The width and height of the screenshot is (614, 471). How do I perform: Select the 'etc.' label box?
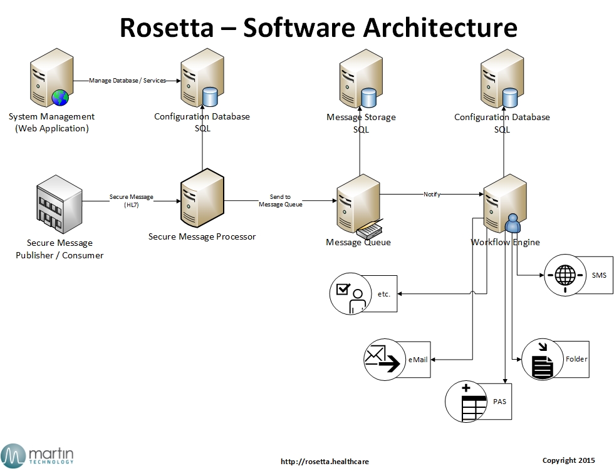pyautogui.click(x=383, y=294)
